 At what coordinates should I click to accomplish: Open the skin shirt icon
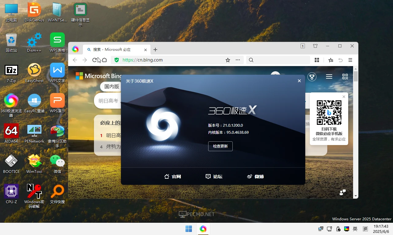click(315, 46)
